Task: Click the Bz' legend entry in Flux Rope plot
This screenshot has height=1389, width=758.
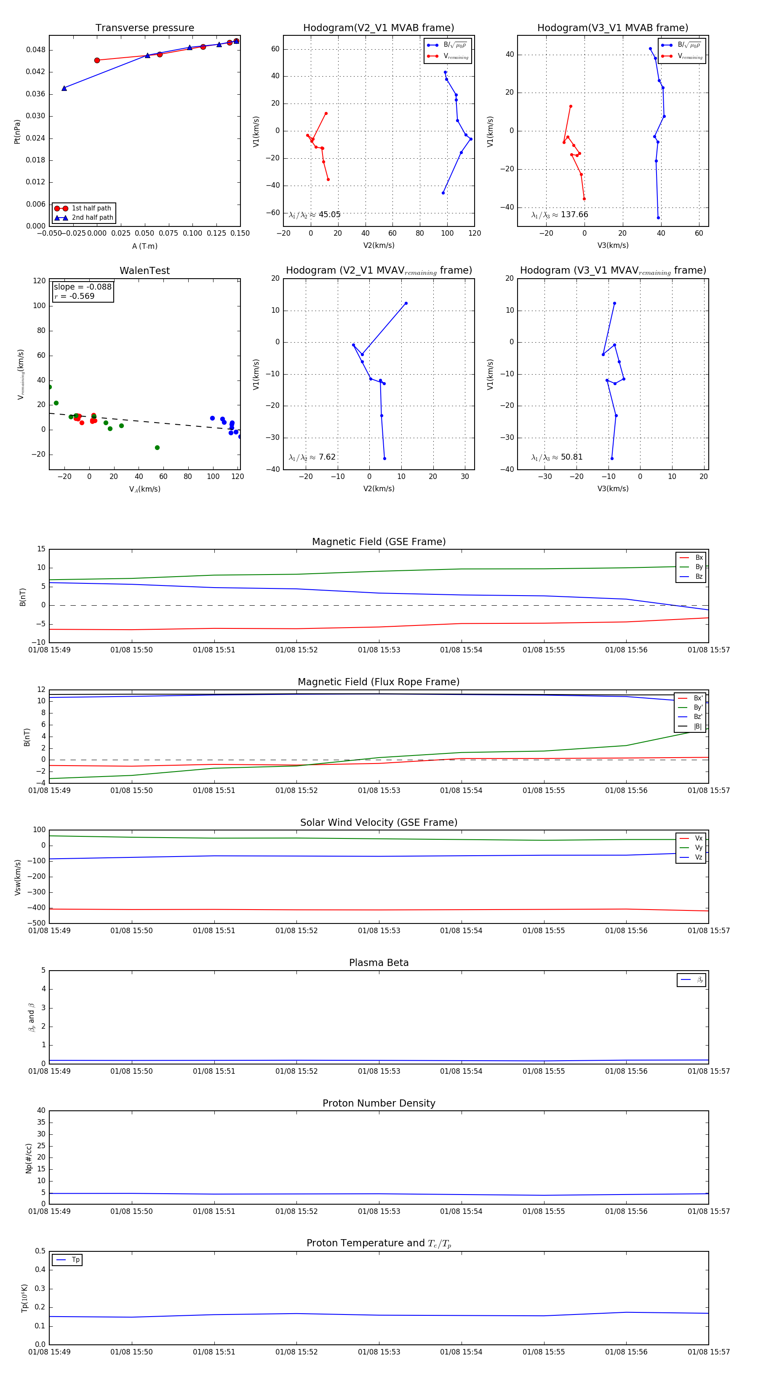Action: [x=691, y=717]
